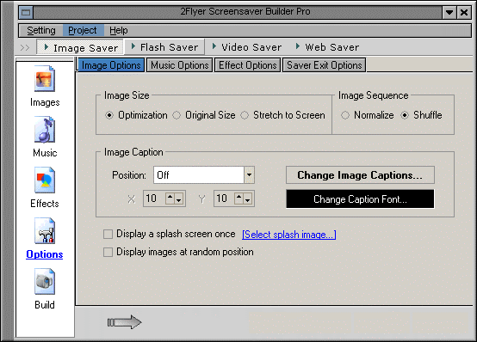
Task: Decrease the X caption offset
Action: (179, 198)
